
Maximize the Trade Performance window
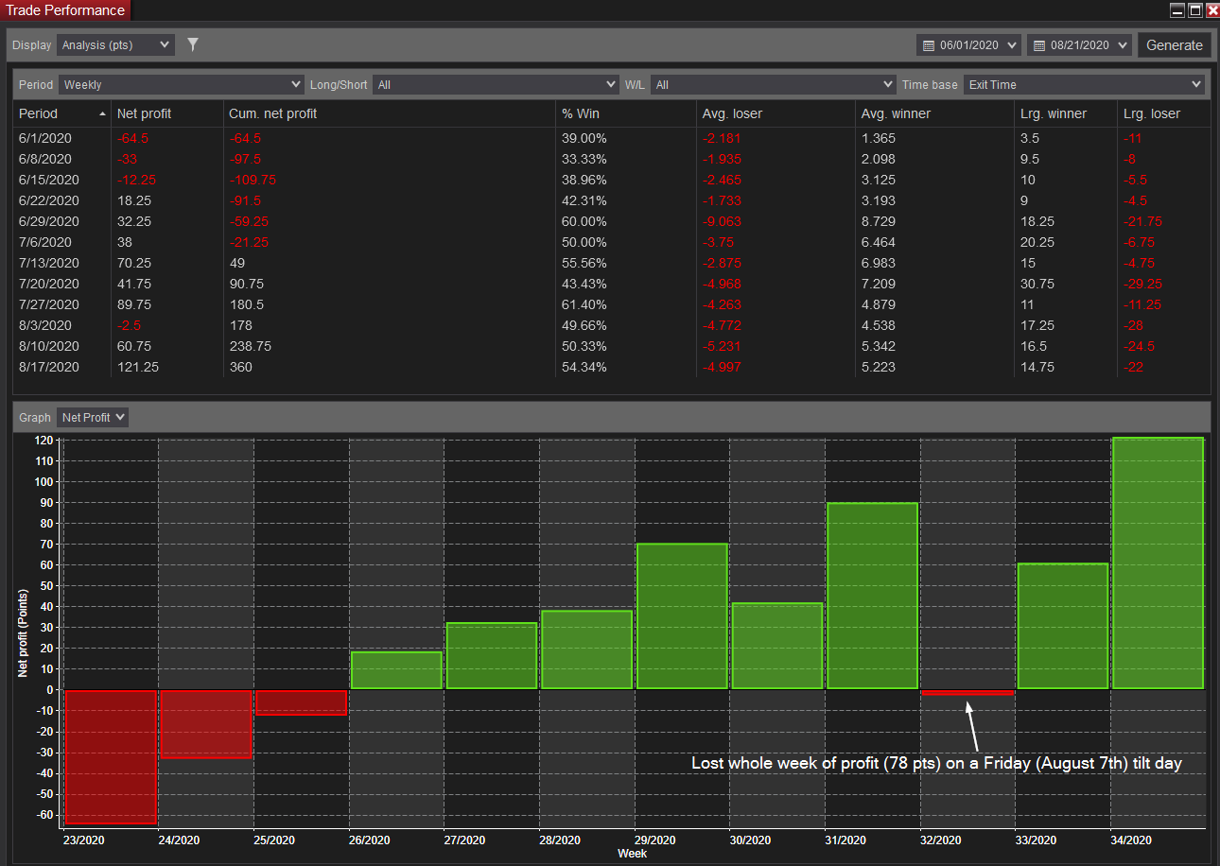[1195, 10]
